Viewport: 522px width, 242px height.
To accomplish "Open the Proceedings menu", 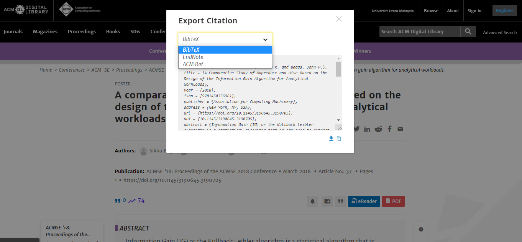I will [82, 32].
